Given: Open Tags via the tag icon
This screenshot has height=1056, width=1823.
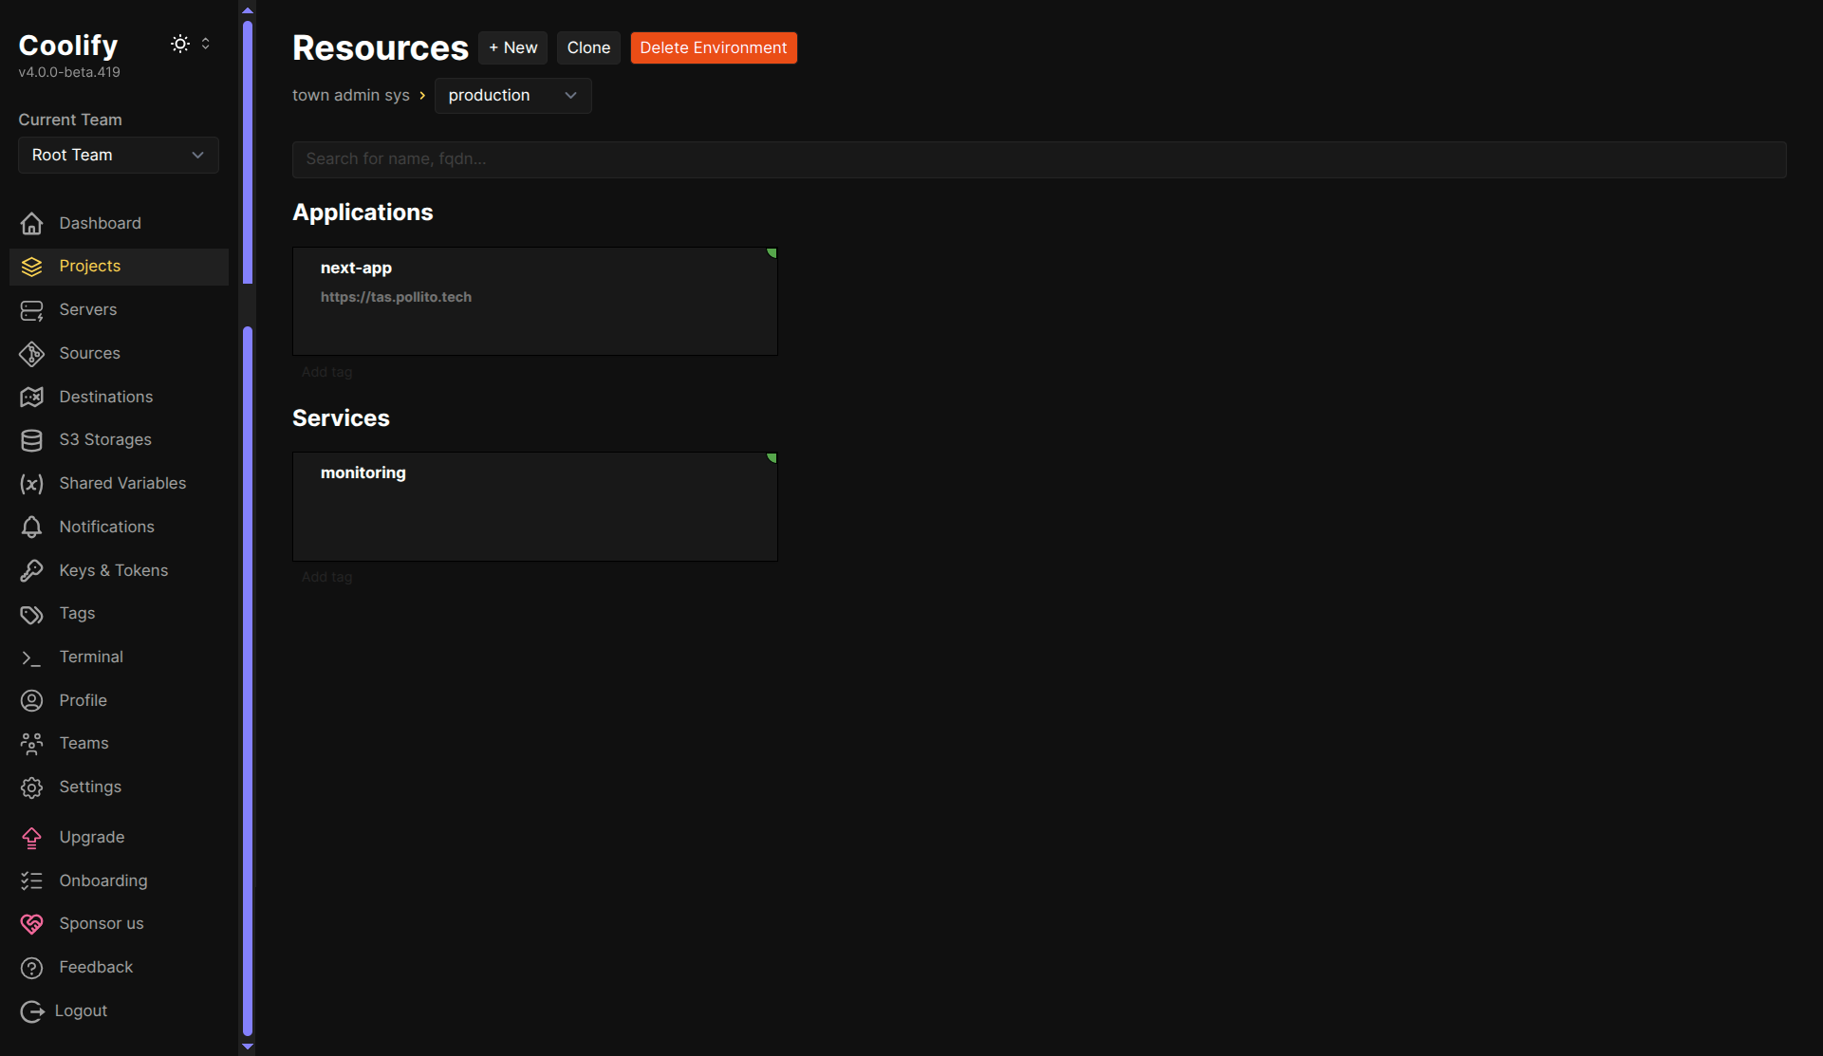Looking at the screenshot, I should (x=31, y=613).
